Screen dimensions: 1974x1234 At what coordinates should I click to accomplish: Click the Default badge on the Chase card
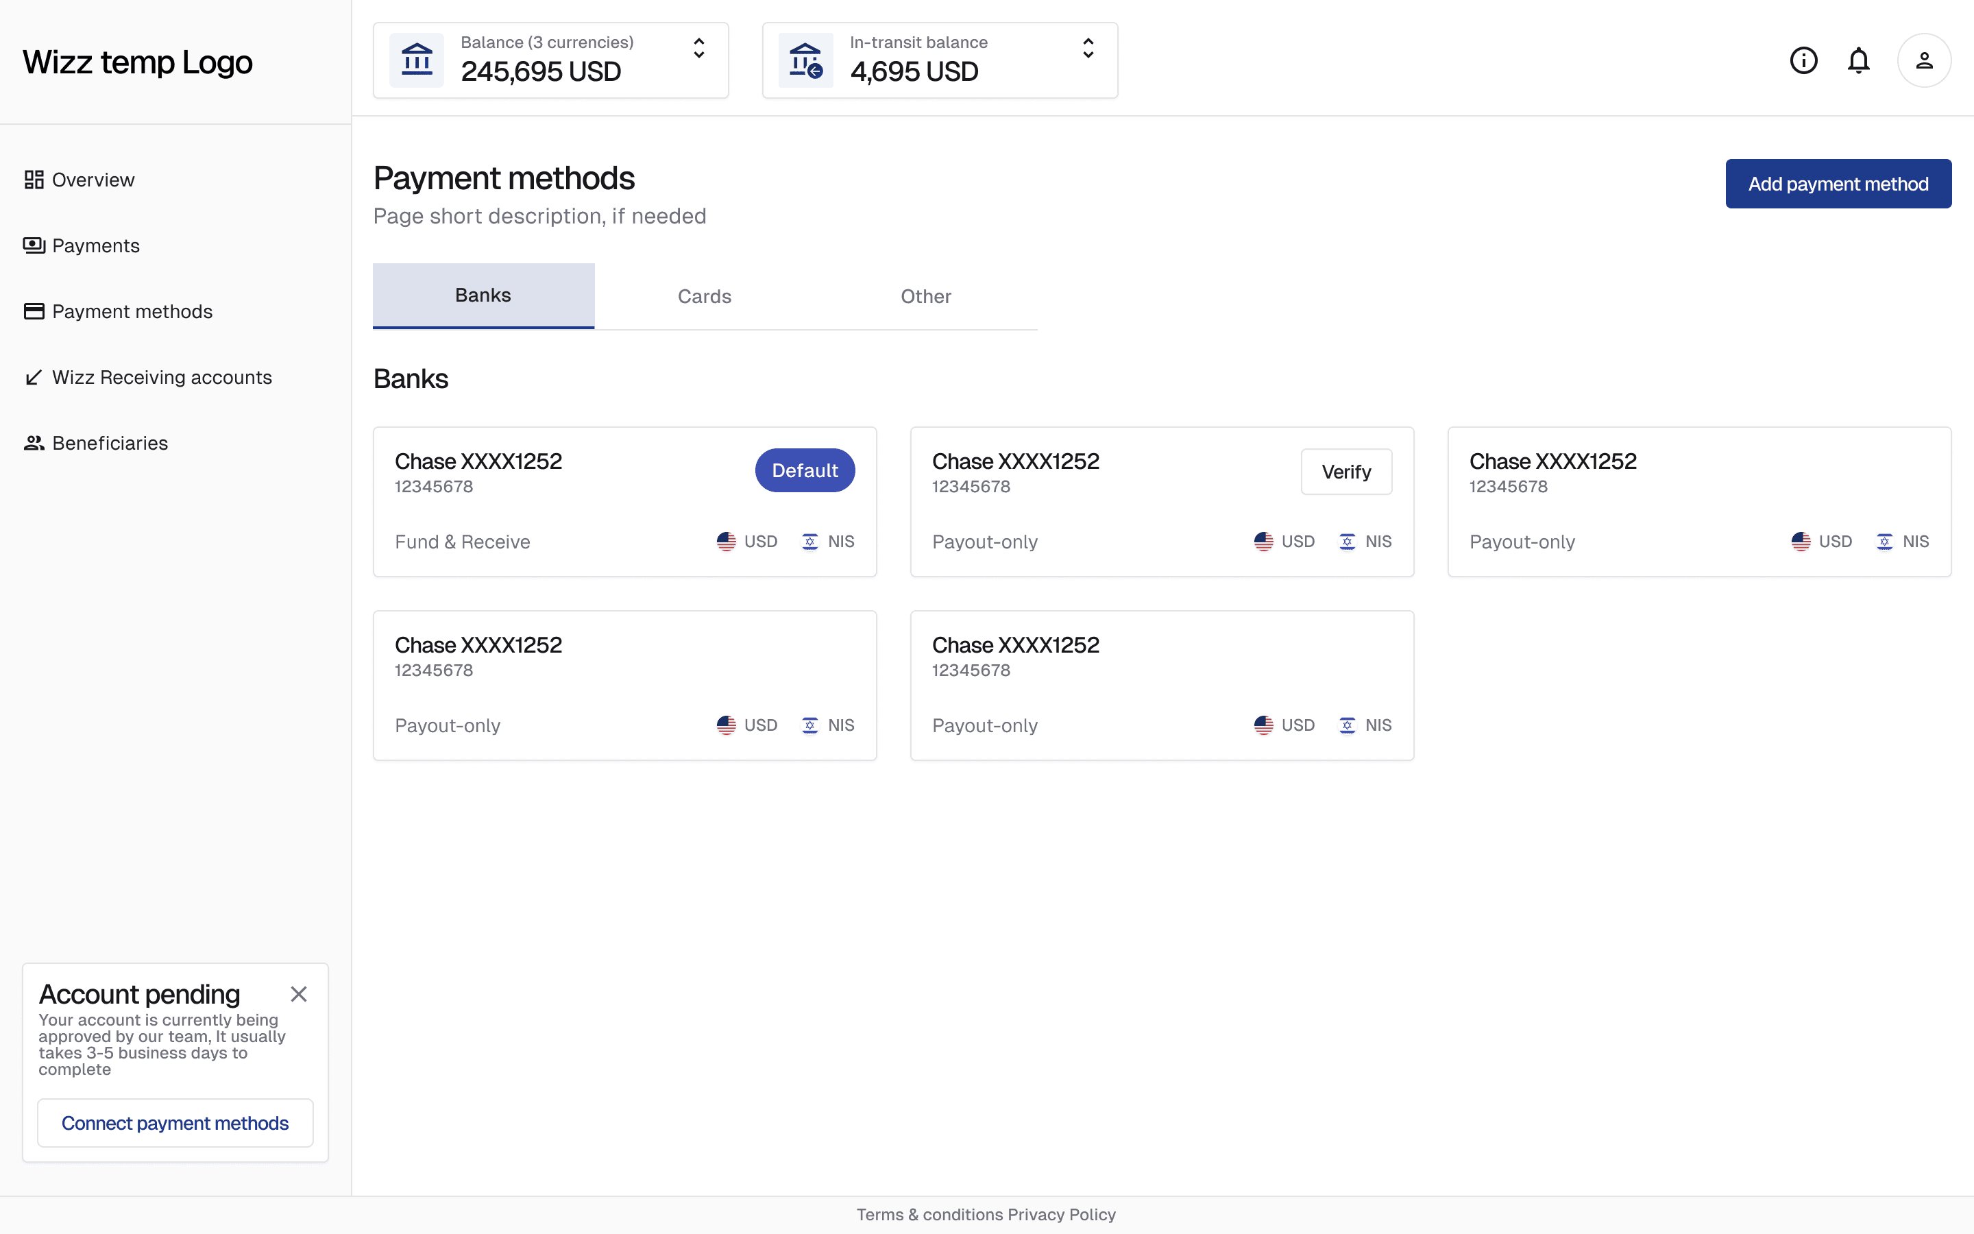[805, 470]
